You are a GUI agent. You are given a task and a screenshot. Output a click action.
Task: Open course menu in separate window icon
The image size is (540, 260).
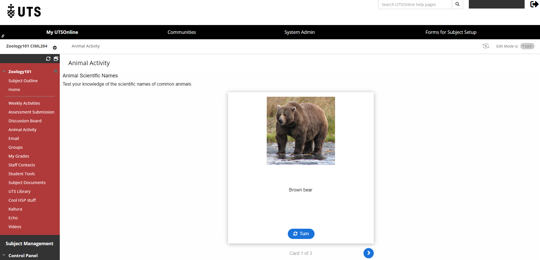[56, 59]
